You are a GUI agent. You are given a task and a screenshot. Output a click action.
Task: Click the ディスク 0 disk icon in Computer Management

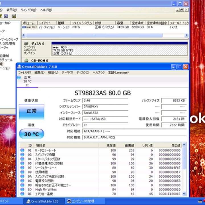26,44
